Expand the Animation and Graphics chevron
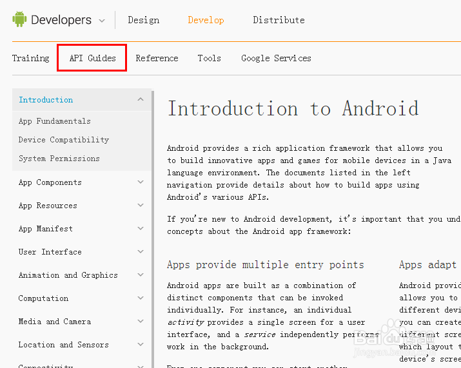This screenshot has height=368, width=461. pos(141,275)
